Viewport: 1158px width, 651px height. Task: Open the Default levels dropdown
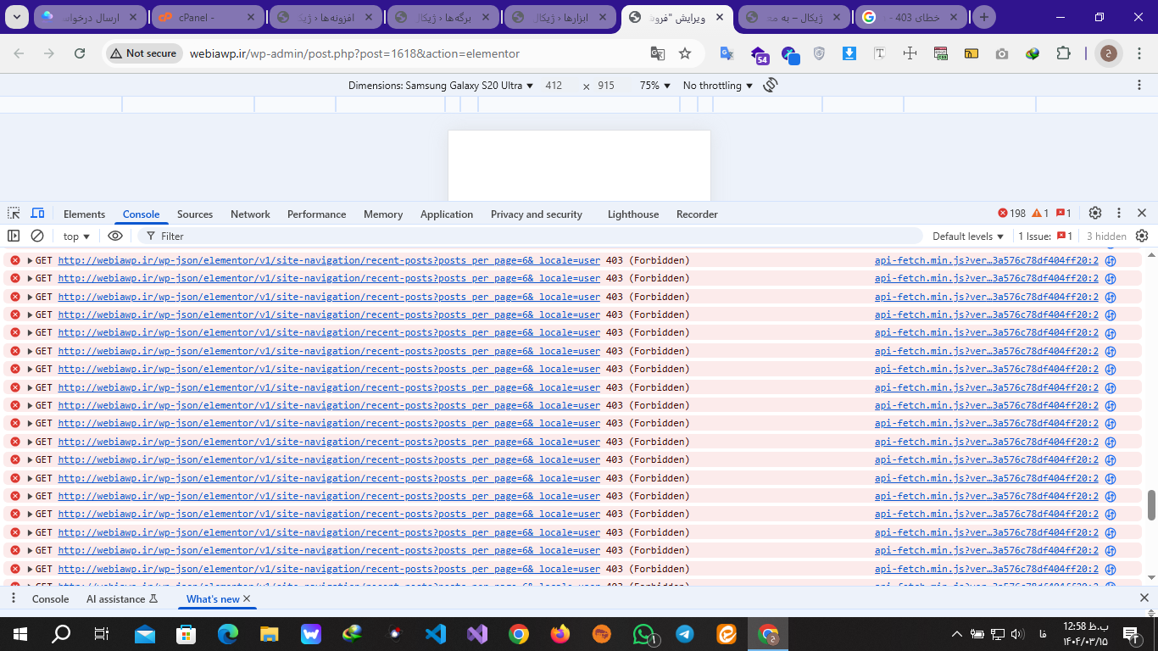point(967,236)
